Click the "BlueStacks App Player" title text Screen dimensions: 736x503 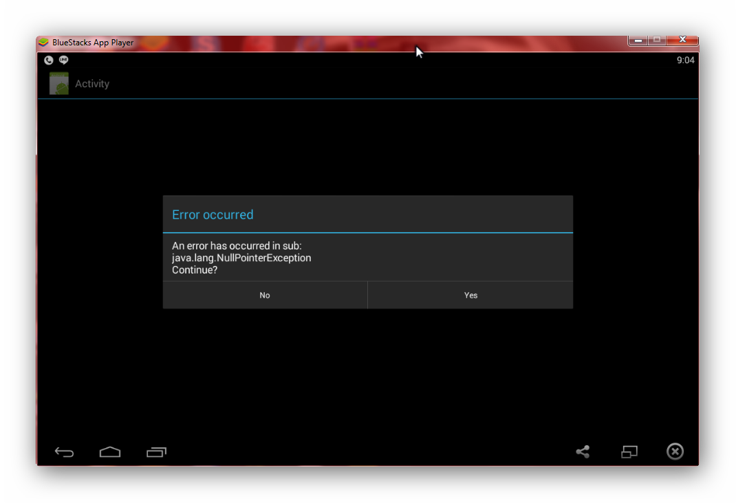click(93, 43)
